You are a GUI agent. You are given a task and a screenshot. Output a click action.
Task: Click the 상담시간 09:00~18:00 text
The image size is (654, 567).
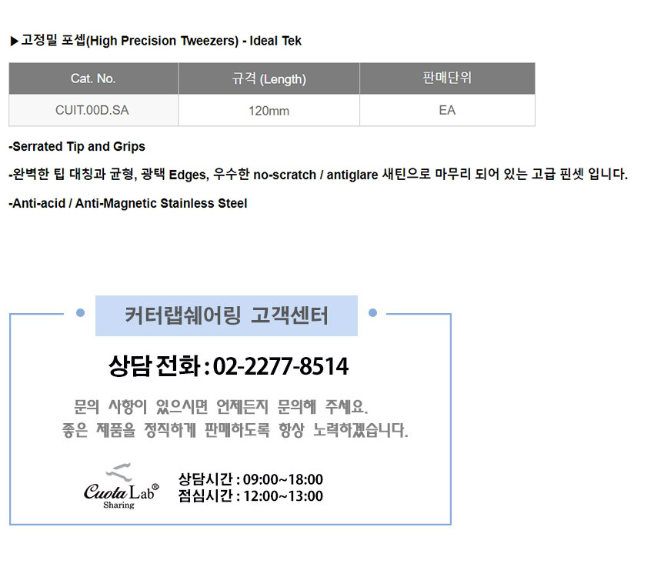tap(251, 479)
